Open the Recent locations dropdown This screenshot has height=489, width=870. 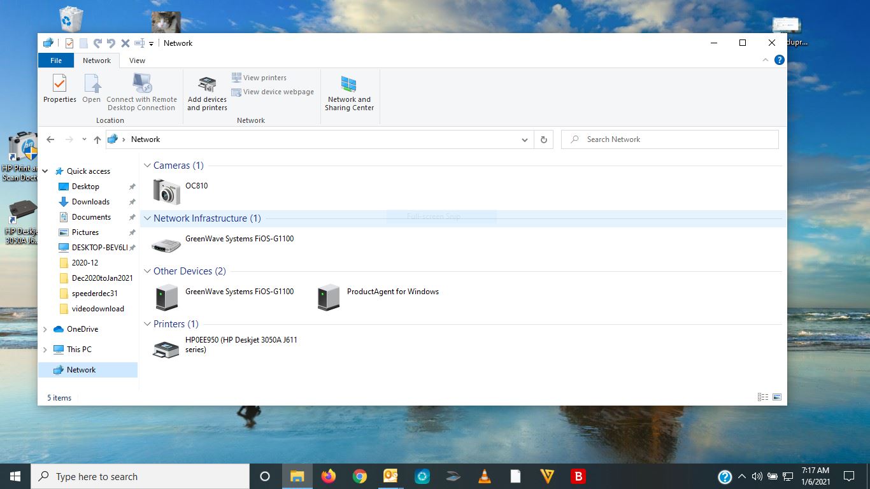83,140
